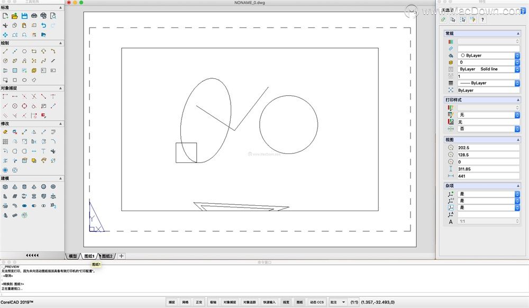The image size is (529, 308).
Task: Select the Pan (four-arrow) tool
Action: point(5,35)
